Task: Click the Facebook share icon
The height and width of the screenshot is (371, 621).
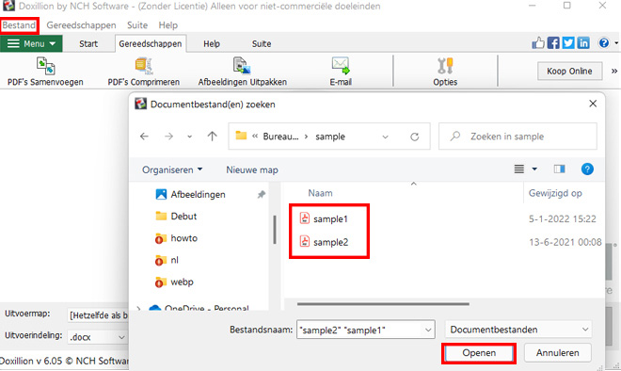Action: tap(553, 42)
